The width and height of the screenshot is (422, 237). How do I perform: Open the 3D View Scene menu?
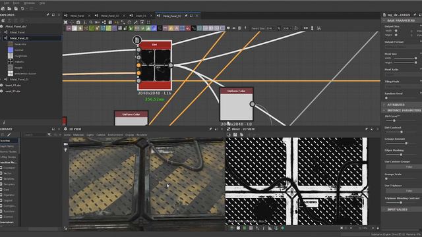(x=67, y=135)
